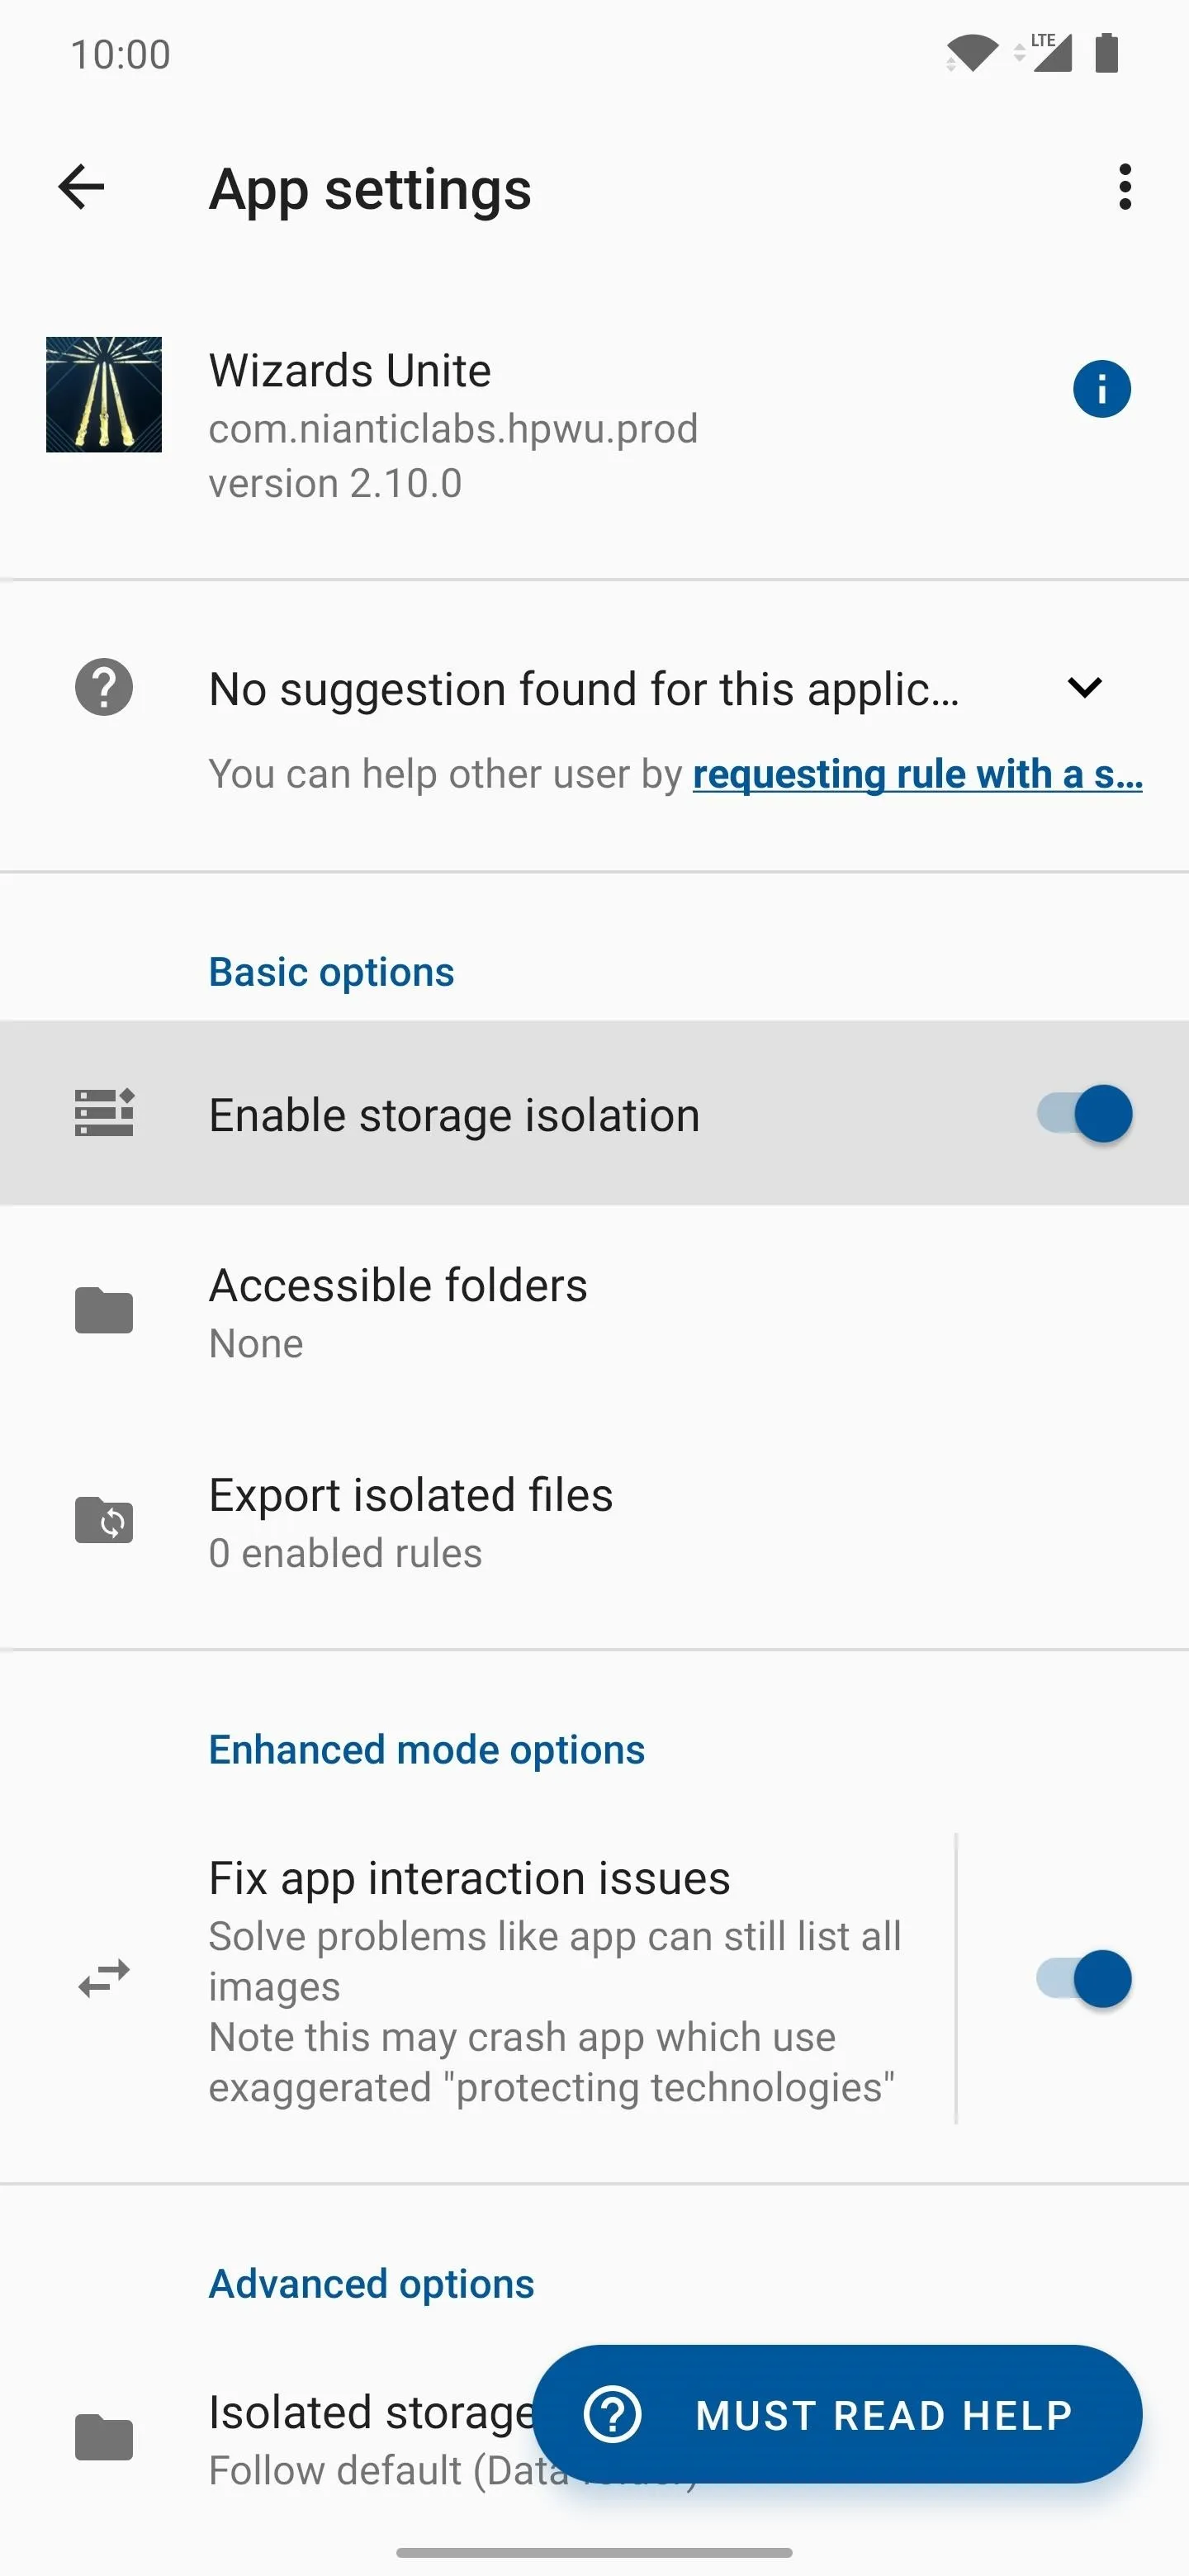The image size is (1189, 2576).
Task: Open the MUST READ HELP button
Action: (837, 2414)
